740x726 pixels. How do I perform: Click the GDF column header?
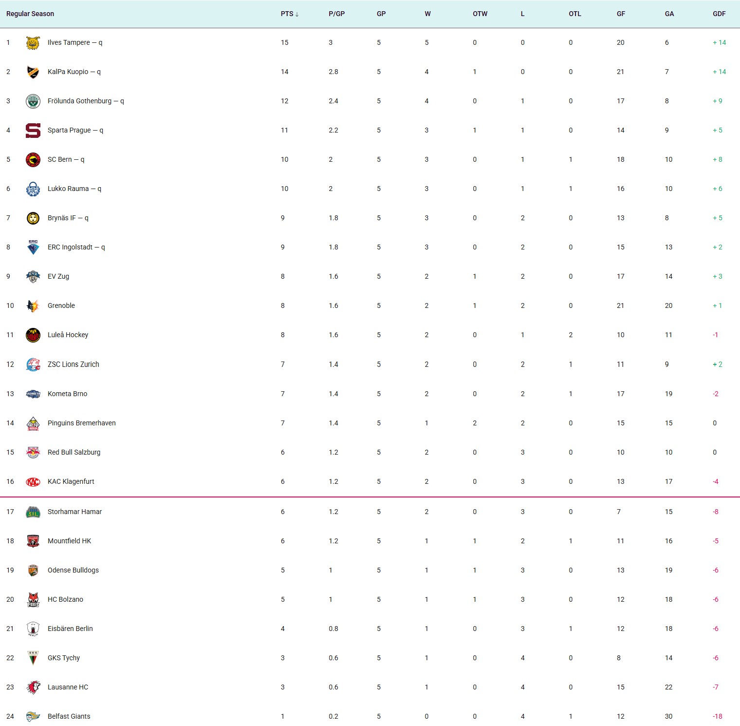click(x=719, y=14)
